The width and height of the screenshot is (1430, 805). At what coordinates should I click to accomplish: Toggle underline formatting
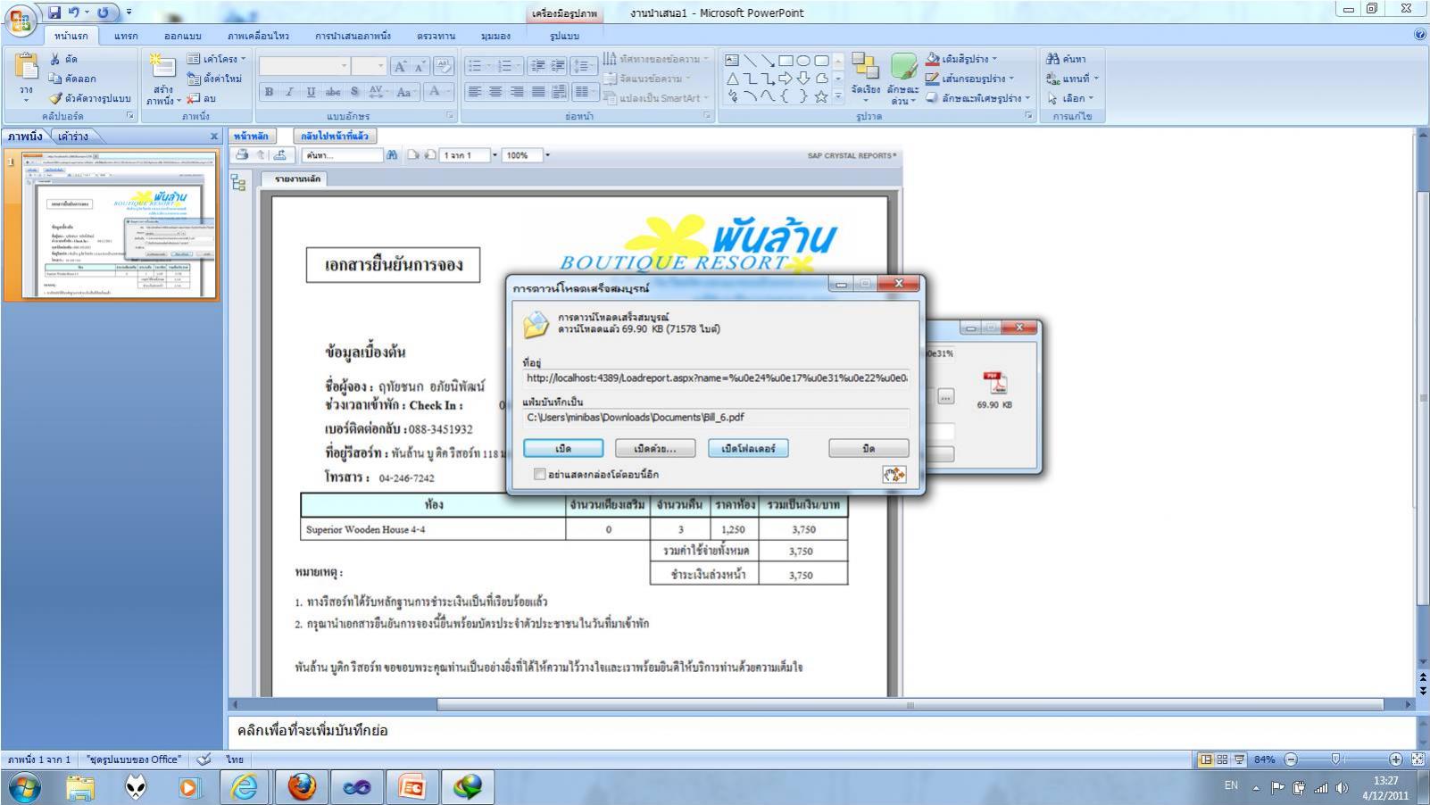[x=311, y=91]
